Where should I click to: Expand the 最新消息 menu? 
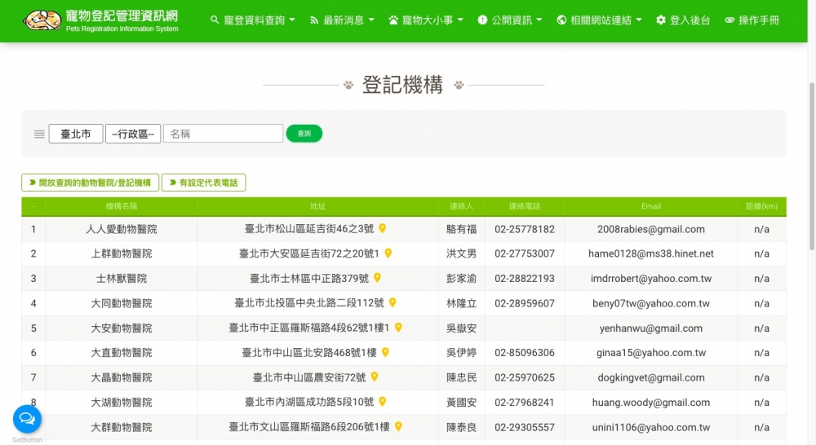343,20
